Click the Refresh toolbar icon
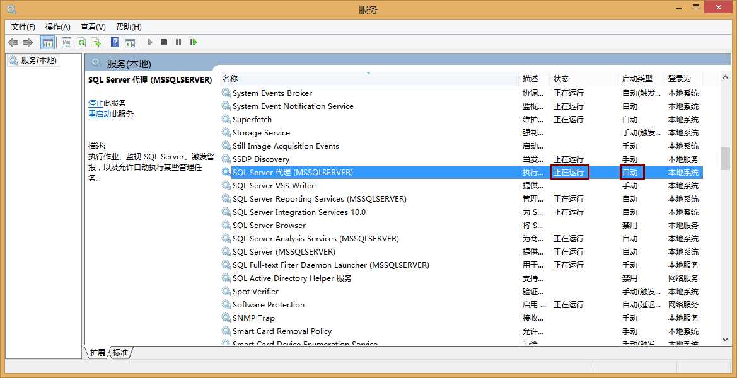Viewport: 737px width, 378px height. click(81, 43)
